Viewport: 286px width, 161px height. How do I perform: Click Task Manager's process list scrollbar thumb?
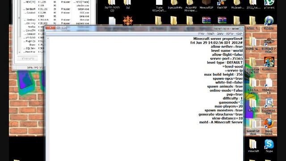pyautogui.click(x=19, y=18)
